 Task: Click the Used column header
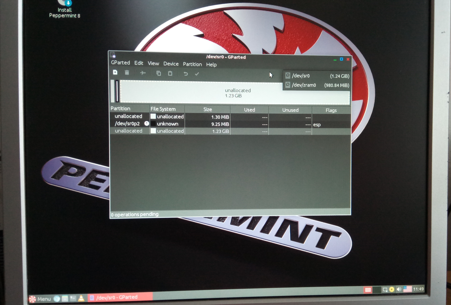point(249,110)
